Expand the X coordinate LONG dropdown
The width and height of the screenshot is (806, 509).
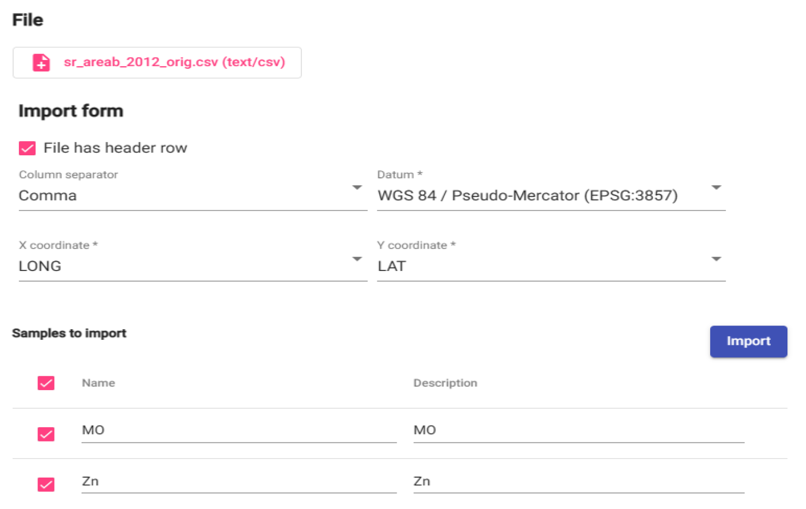pyautogui.click(x=193, y=266)
